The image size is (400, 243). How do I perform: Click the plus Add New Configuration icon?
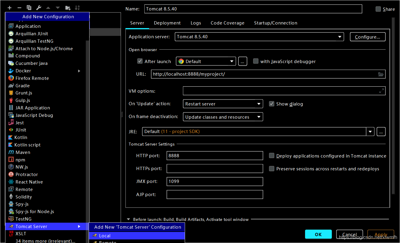(10, 7)
